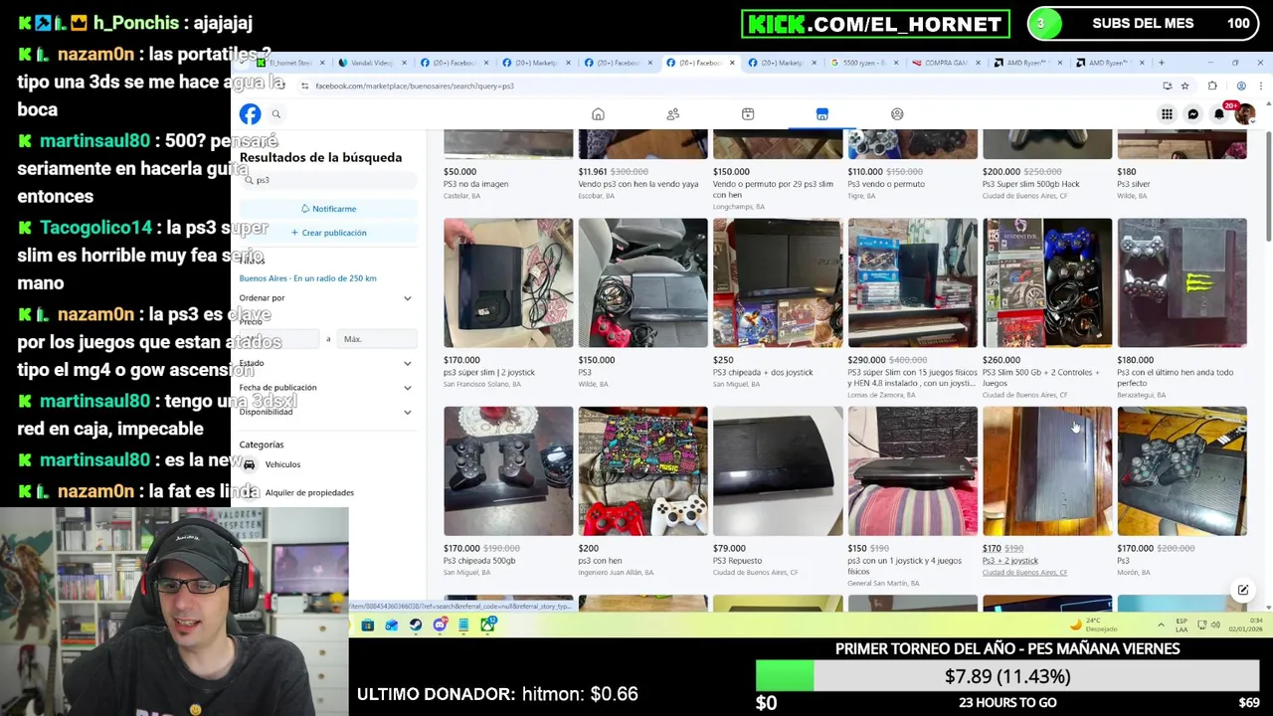1273x716 pixels.
Task: Click the site info icon beside URL
Action: pyautogui.click(x=304, y=86)
